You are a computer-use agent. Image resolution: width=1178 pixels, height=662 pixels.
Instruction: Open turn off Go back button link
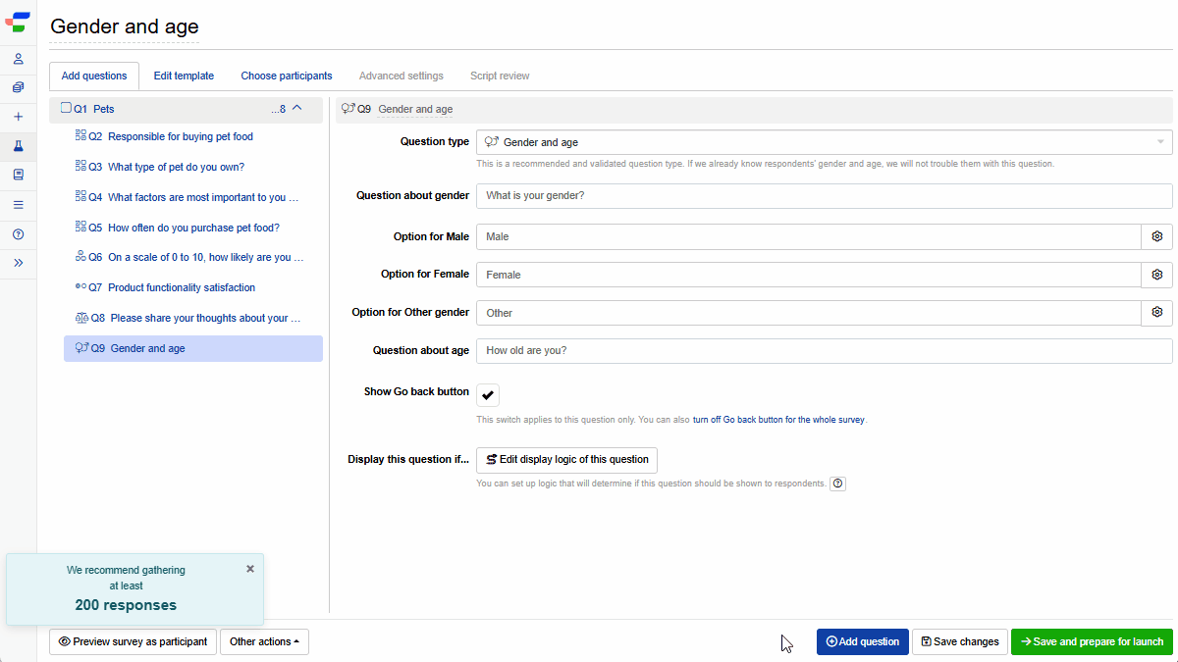pos(780,419)
